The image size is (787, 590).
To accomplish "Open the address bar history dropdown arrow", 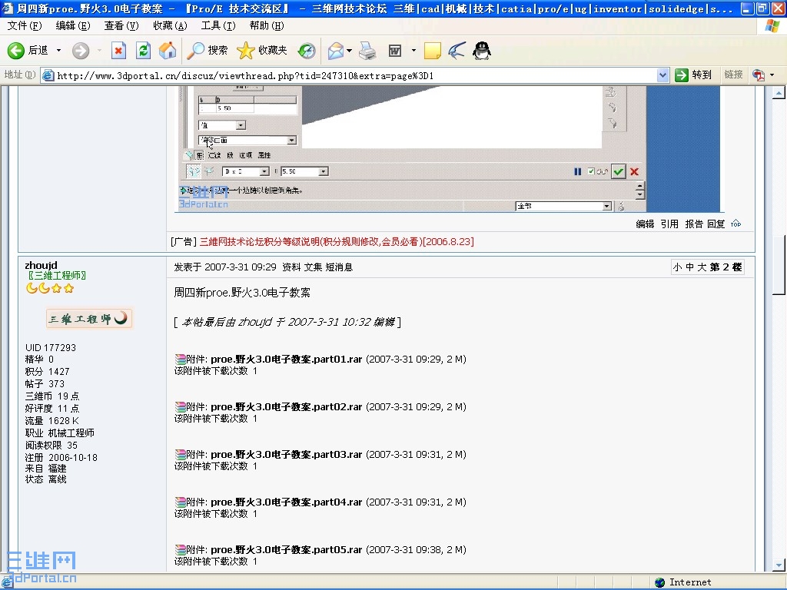I will [662, 75].
